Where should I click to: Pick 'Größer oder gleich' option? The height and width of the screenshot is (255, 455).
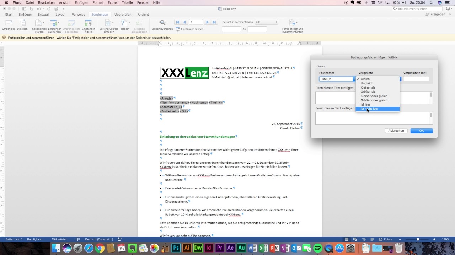pyautogui.click(x=378, y=100)
